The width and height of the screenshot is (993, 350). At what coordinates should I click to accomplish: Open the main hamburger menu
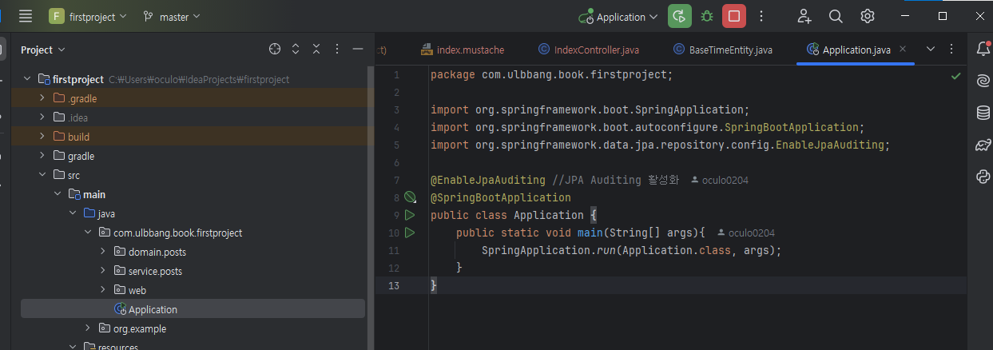tap(26, 16)
